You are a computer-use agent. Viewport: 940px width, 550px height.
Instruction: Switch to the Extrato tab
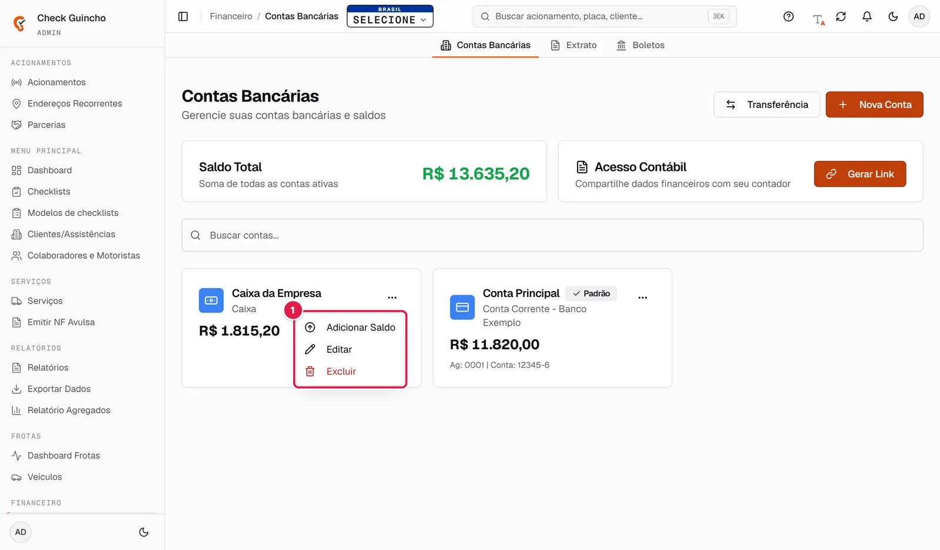click(x=573, y=45)
